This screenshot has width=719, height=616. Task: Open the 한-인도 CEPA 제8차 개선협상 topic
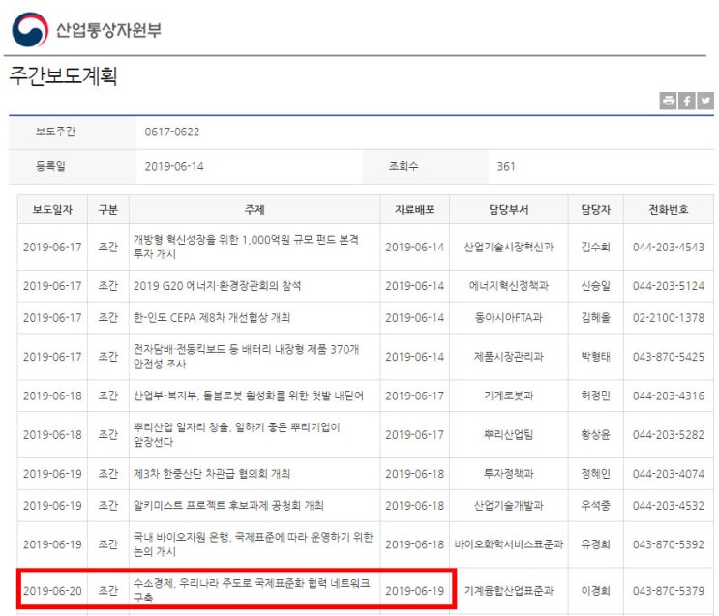tap(211, 317)
